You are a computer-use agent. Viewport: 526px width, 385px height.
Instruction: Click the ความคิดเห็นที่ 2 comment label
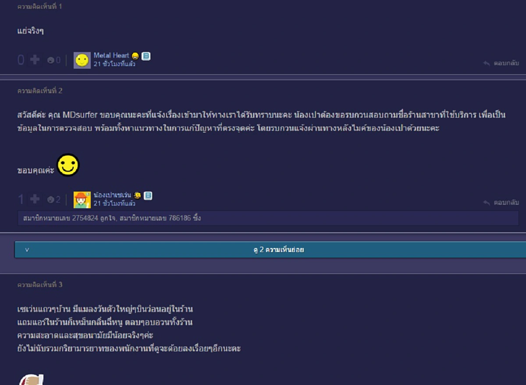pyautogui.click(x=40, y=91)
